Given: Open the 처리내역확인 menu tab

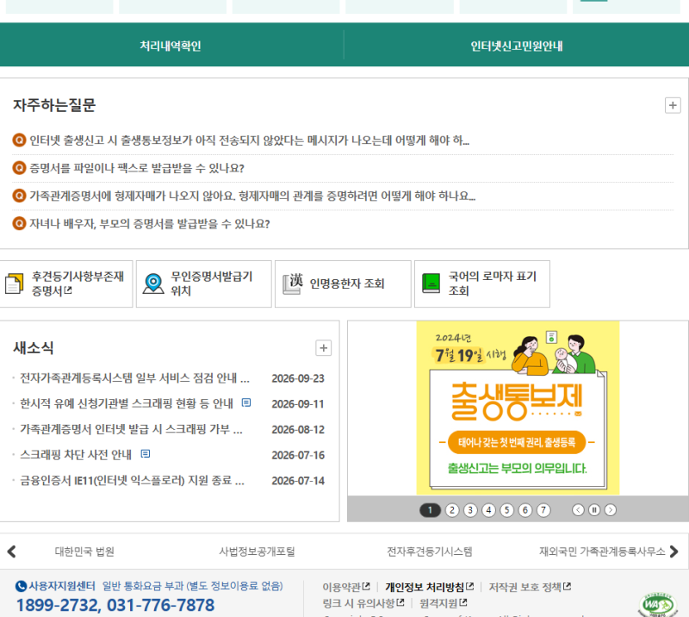Looking at the screenshot, I should coord(171,46).
